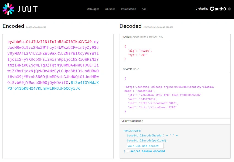234x162 pixels.
Task: Click the PAYLOAD: DATA section label
Action: pos(130,69)
